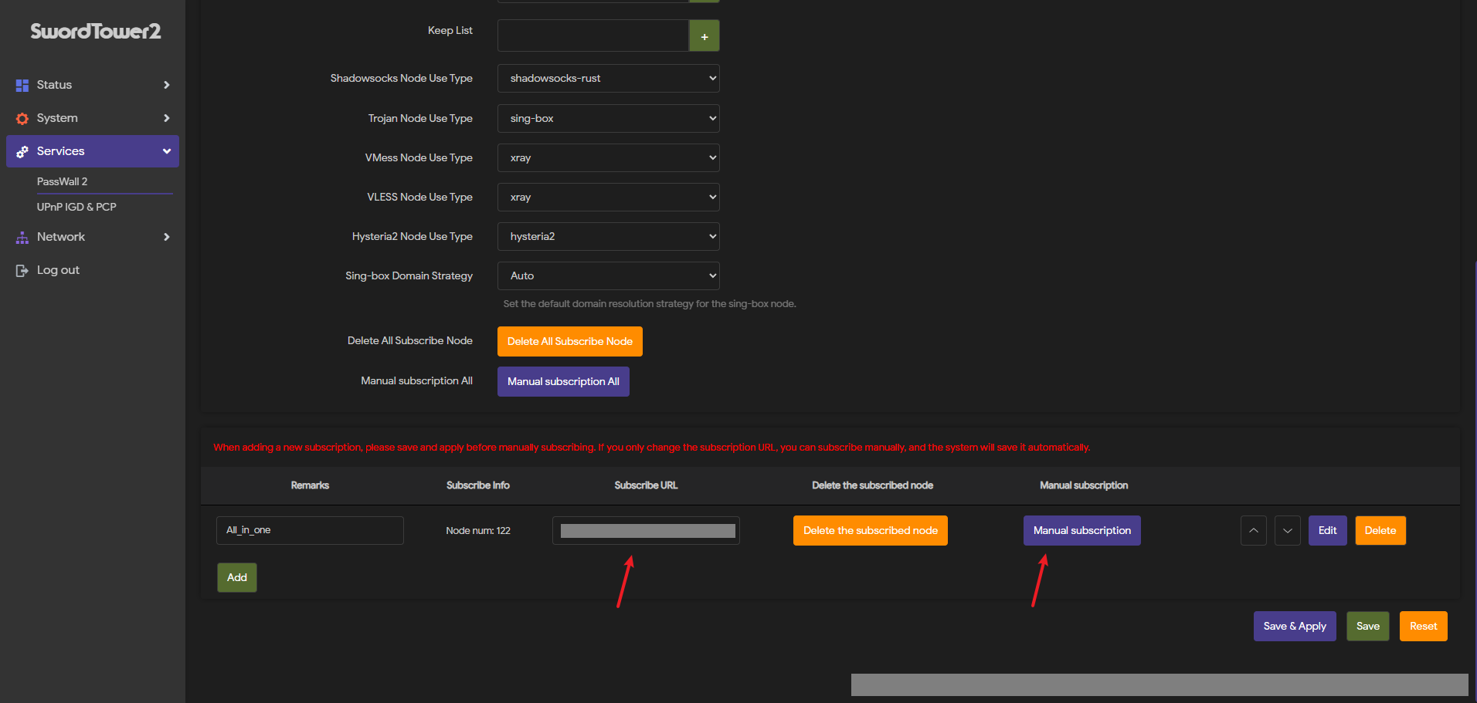This screenshot has height=703, width=1477.
Task: Select the Services menu item
Action: point(93,151)
